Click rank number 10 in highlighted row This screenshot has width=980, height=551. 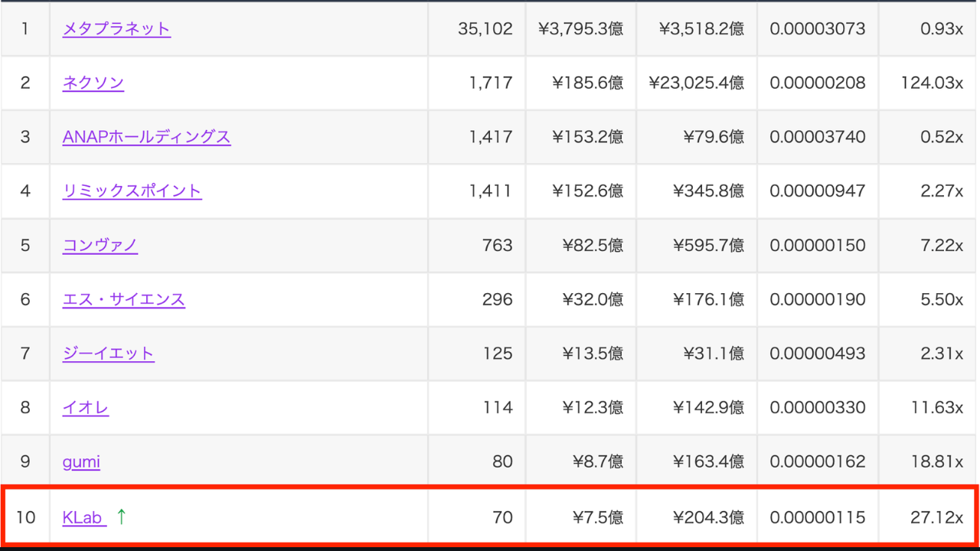(26, 518)
